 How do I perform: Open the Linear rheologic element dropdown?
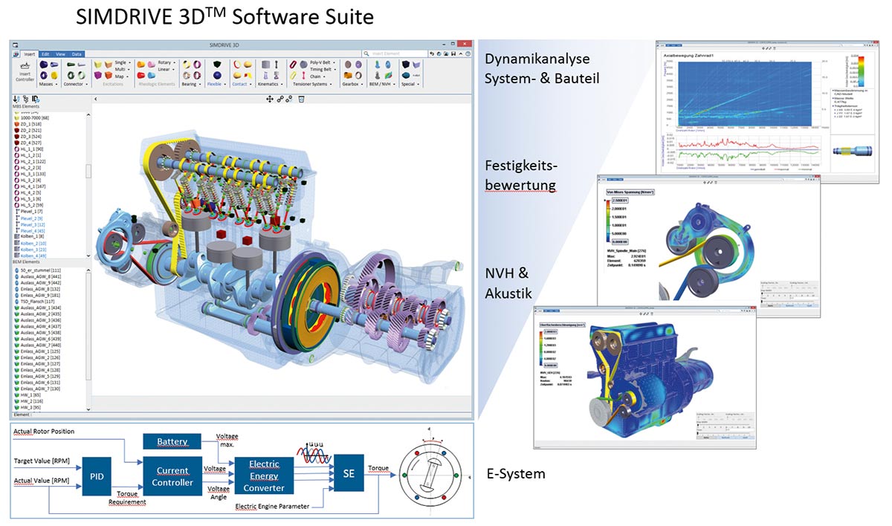(x=167, y=69)
